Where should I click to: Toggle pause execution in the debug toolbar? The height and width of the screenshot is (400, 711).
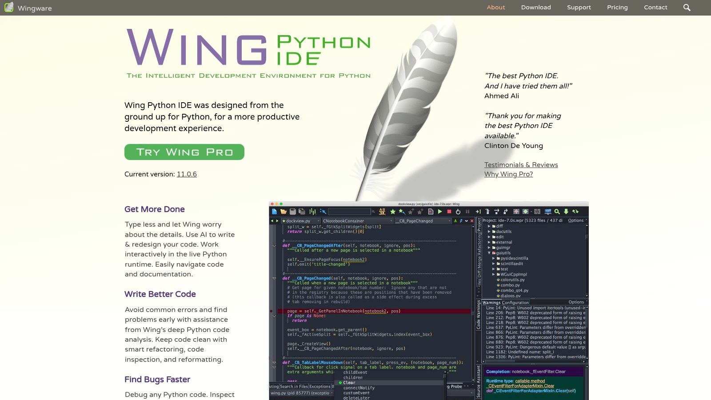click(468, 212)
